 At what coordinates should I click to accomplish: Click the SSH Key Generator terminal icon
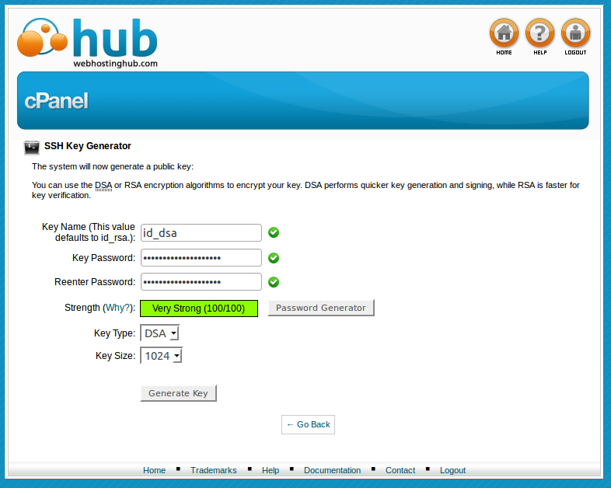pyautogui.click(x=32, y=147)
